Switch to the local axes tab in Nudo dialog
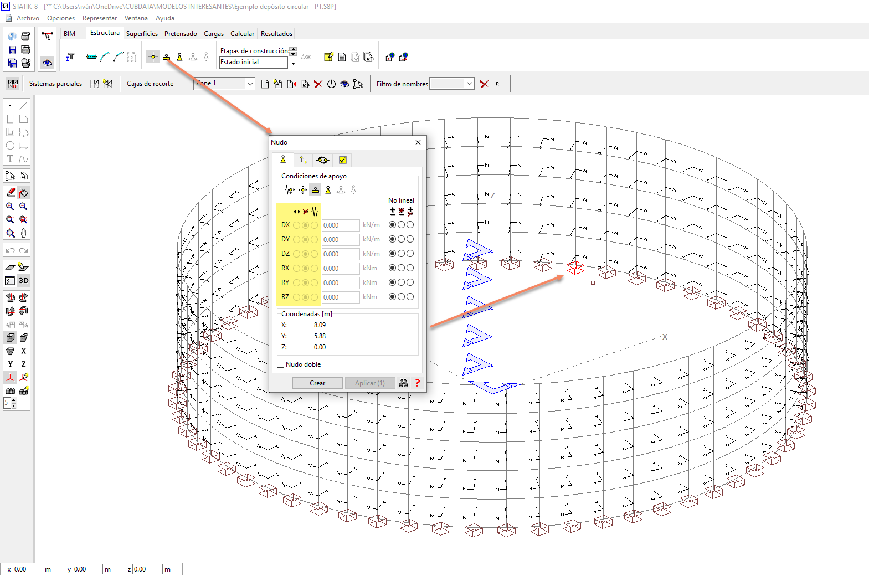 point(303,160)
